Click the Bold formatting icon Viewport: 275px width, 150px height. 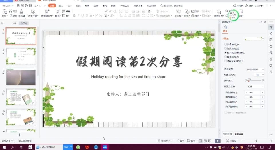pyautogui.click(x=74, y=16)
